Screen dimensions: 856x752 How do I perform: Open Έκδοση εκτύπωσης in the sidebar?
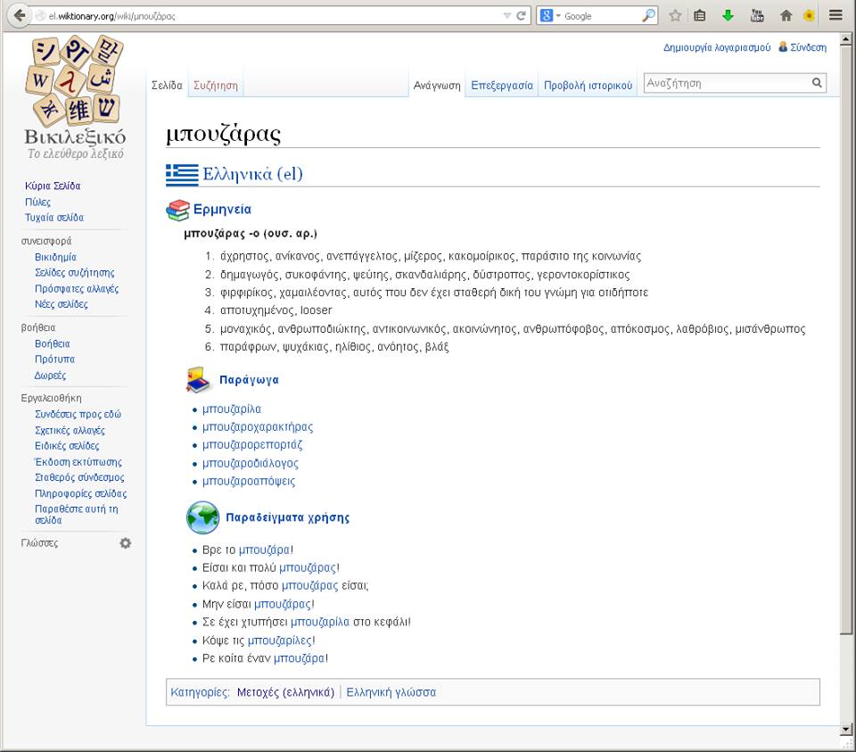(78, 462)
